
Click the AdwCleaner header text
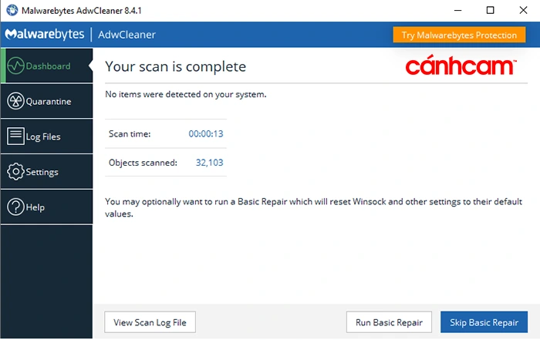pos(127,35)
